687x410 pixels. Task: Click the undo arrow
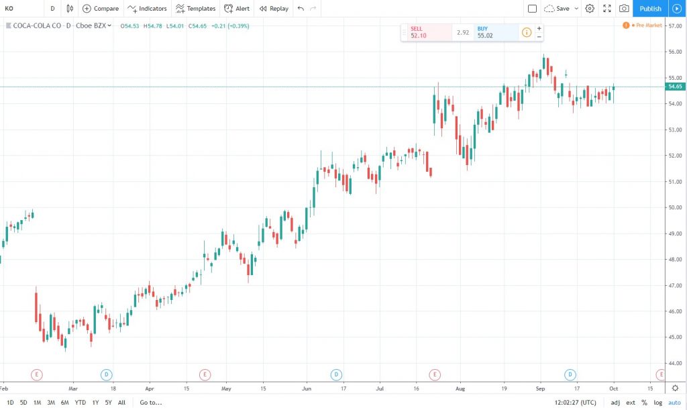coord(301,9)
